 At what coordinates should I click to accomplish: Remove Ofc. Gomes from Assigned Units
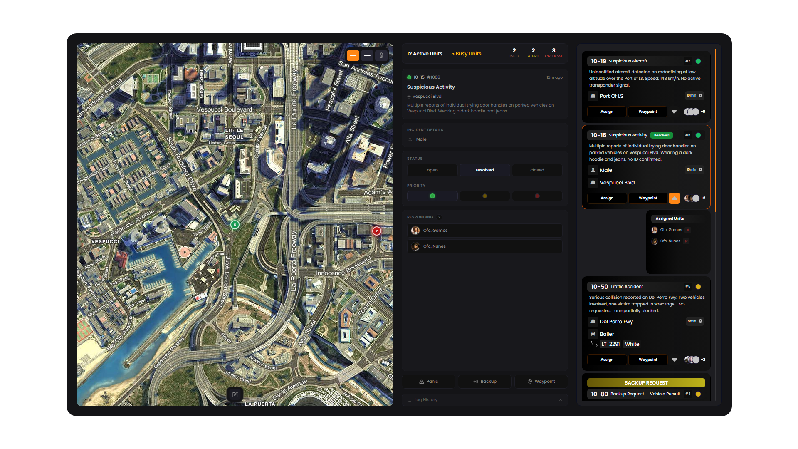688,230
